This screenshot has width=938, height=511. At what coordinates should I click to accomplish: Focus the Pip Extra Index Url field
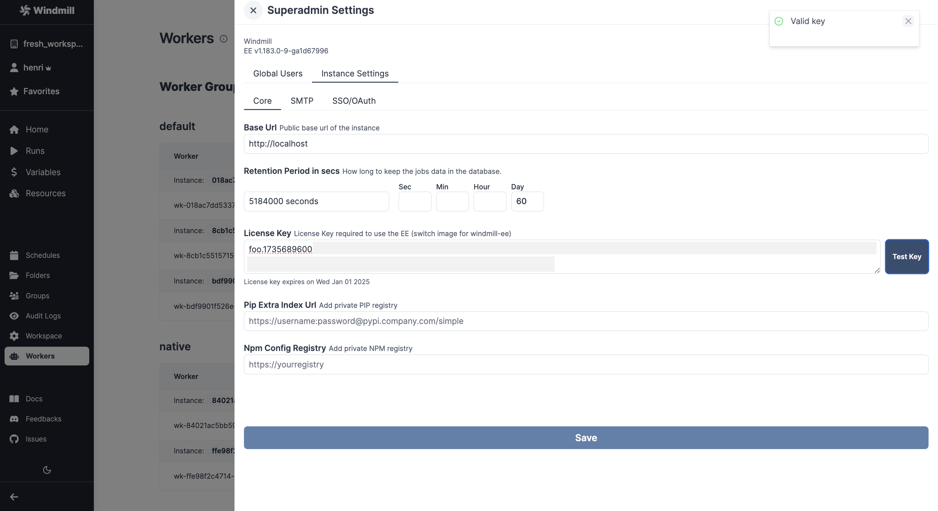(x=586, y=321)
